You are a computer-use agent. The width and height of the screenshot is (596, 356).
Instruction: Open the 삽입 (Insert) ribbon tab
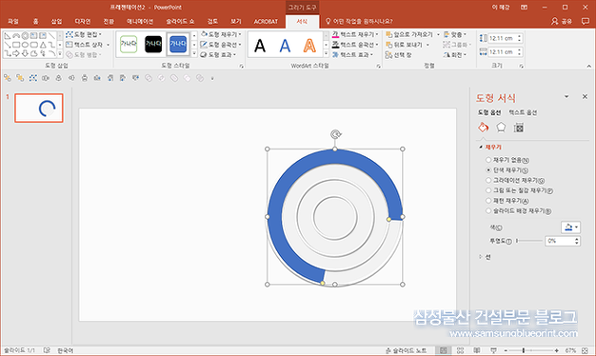[x=56, y=22]
